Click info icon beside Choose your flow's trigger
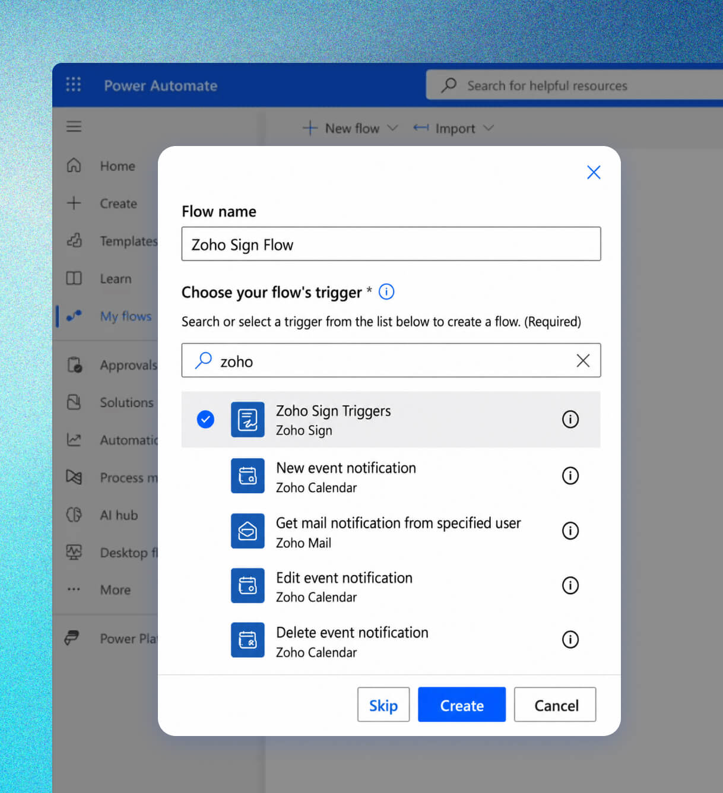This screenshot has height=793, width=723. (386, 291)
